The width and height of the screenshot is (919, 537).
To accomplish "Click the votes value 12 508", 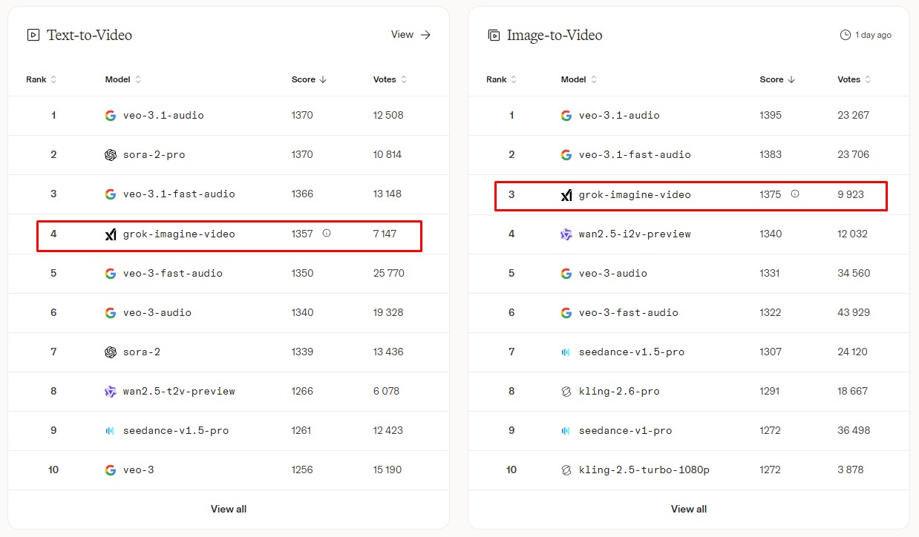I will click(x=388, y=116).
